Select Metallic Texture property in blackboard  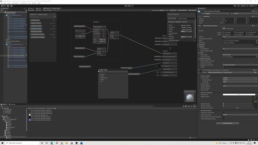[x=36, y=29]
